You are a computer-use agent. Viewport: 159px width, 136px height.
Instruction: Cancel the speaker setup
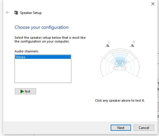click(x=144, y=128)
